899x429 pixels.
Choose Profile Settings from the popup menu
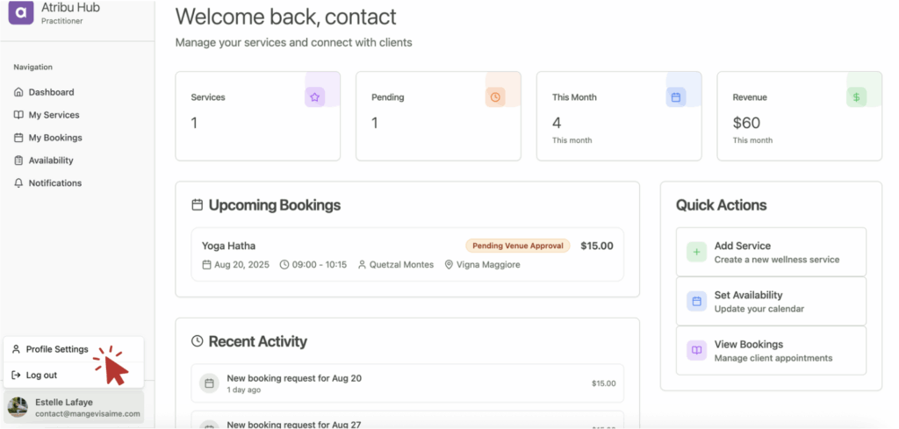(x=56, y=349)
